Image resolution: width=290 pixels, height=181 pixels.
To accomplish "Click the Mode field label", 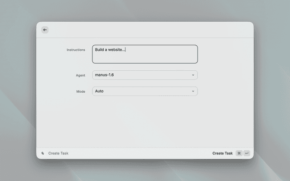I will click(80, 91).
